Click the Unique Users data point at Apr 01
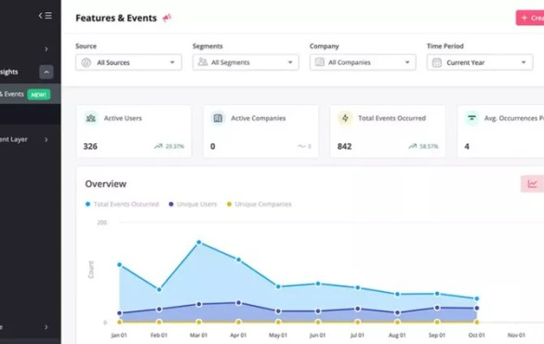 [x=238, y=303]
